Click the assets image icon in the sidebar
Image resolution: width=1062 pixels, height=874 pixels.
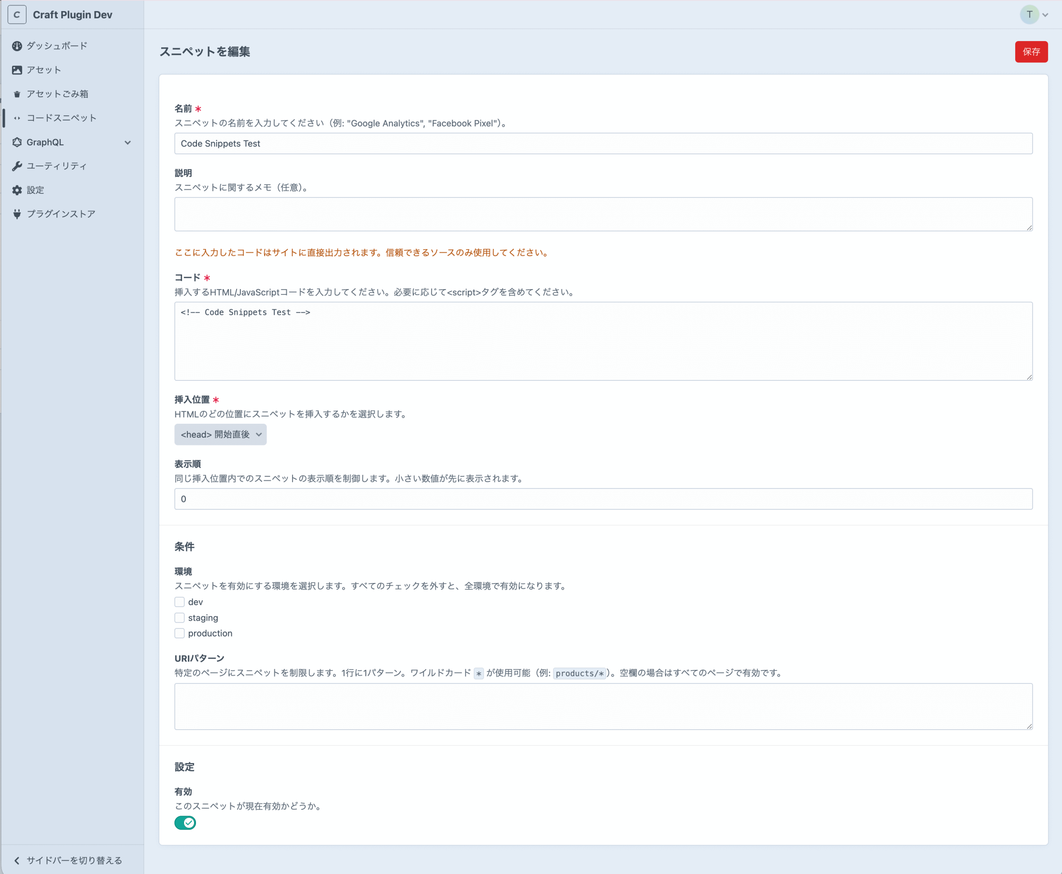pos(17,70)
